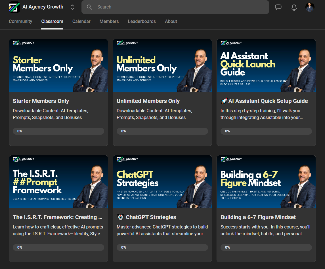Click AI Agency logo on Starter Members thumbnail
The height and width of the screenshot is (269, 325).
coord(24,43)
